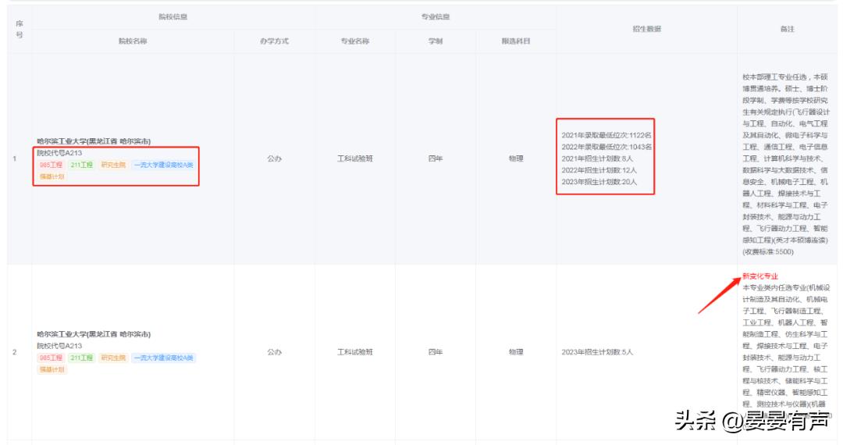Click 公办 cell in row 2

tap(274, 352)
